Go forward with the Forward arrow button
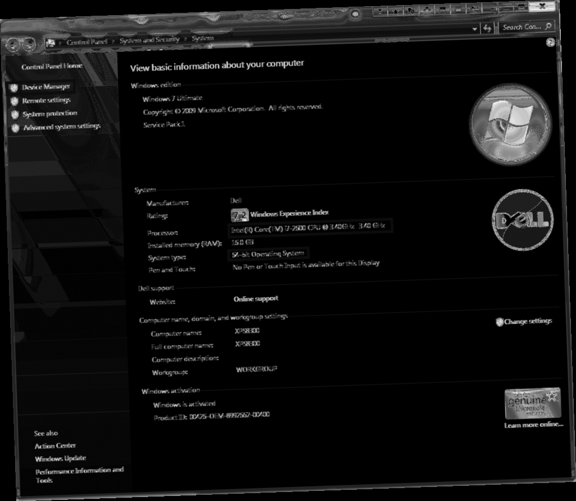The height and width of the screenshot is (501, 576). tap(29, 44)
